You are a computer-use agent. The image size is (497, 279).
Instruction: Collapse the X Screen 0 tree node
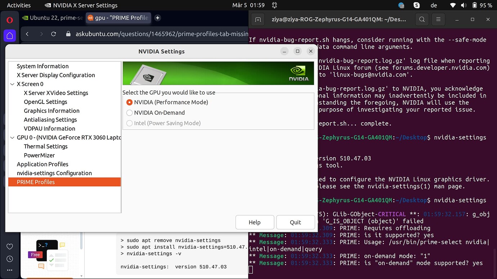[13, 84]
